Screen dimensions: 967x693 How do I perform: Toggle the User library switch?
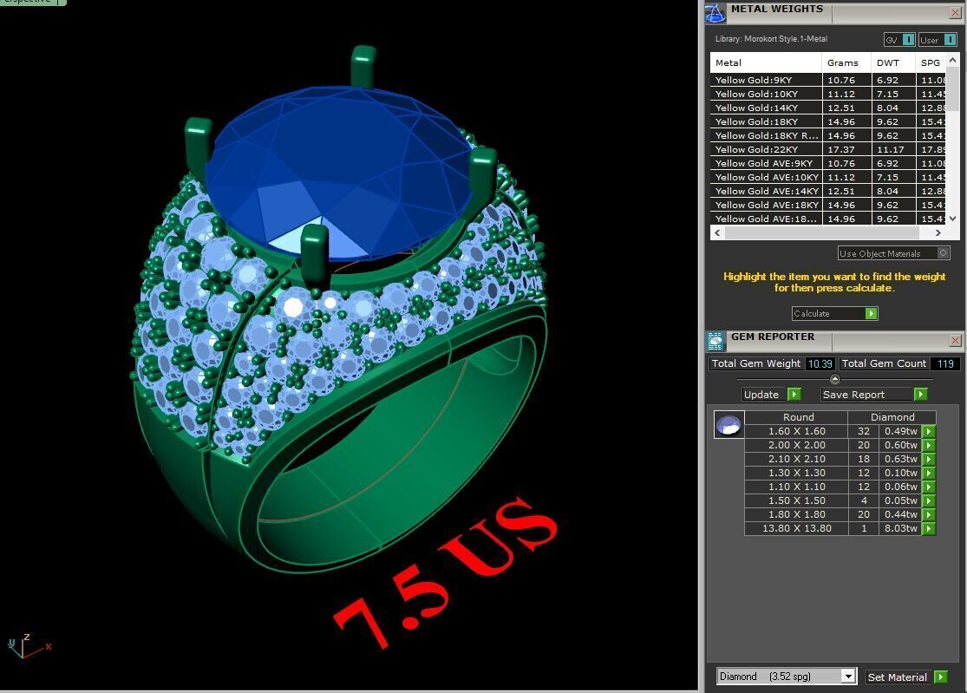(x=938, y=39)
